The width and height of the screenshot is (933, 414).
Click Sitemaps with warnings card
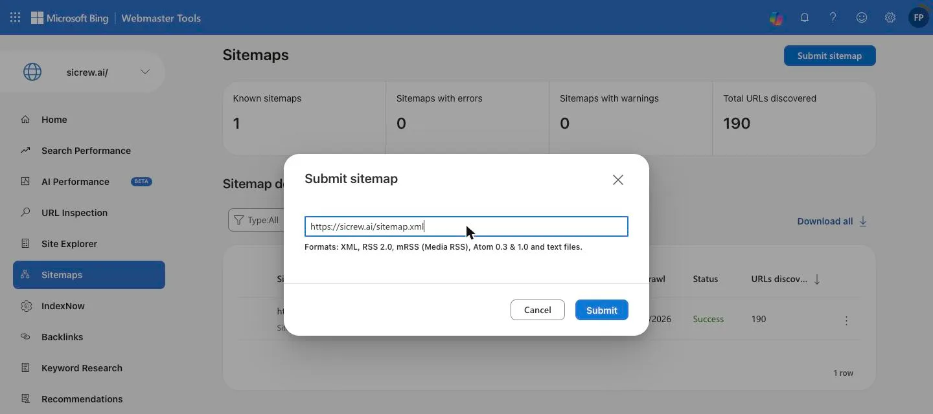pyautogui.click(x=630, y=118)
